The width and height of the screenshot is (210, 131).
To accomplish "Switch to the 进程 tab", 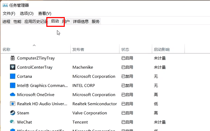I will click(6, 22).
